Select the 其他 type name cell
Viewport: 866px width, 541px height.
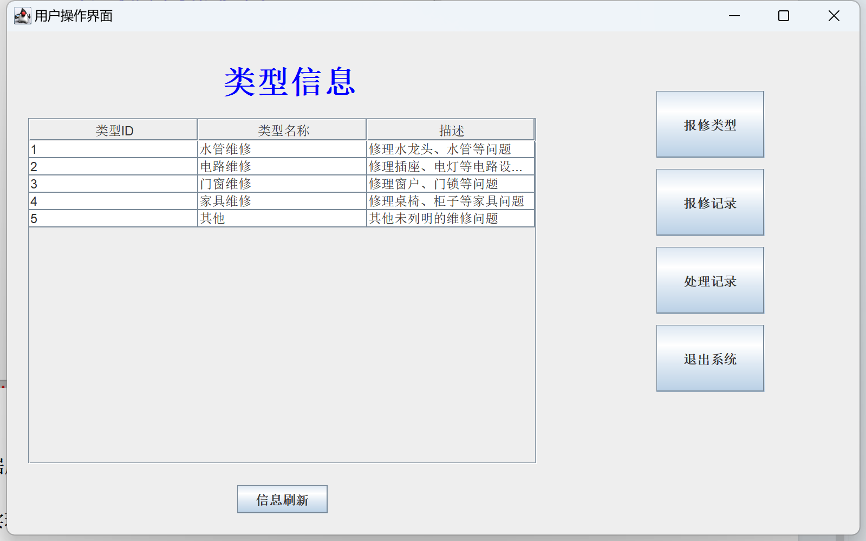click(282, 219)
